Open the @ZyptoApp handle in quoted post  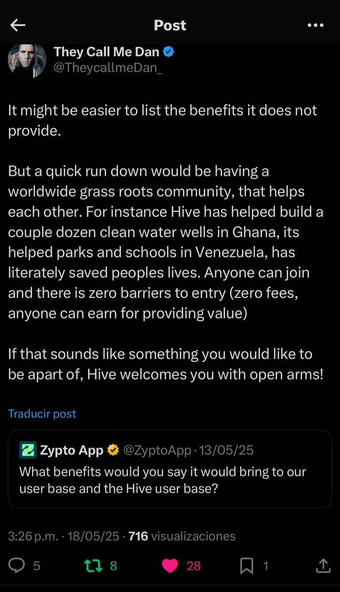(x=157, y=450)
